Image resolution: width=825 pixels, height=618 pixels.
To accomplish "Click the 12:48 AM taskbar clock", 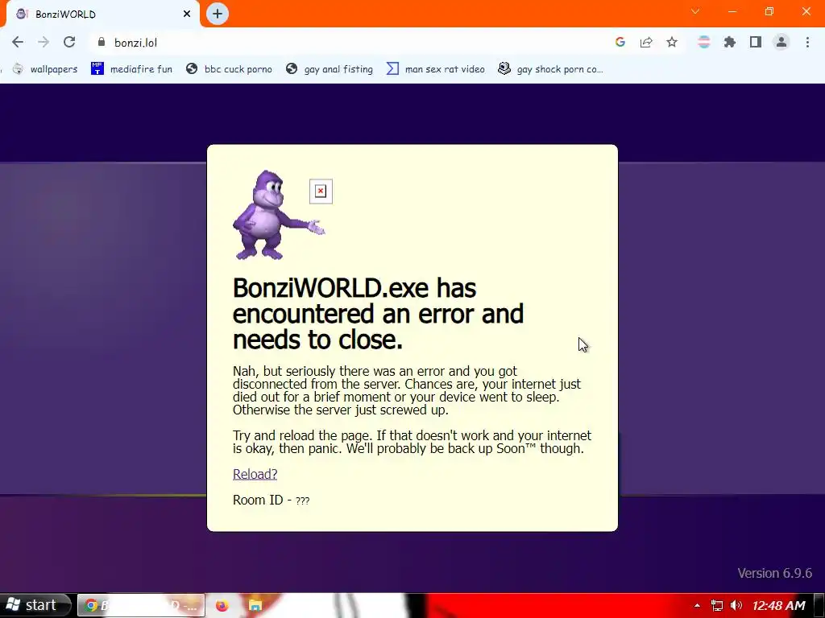I will (779, 605).
